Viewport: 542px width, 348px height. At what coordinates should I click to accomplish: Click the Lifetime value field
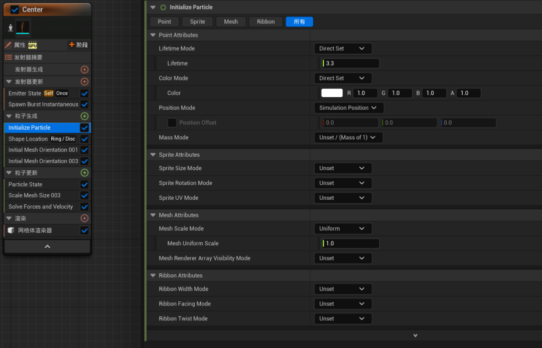[x=350, y=64]
